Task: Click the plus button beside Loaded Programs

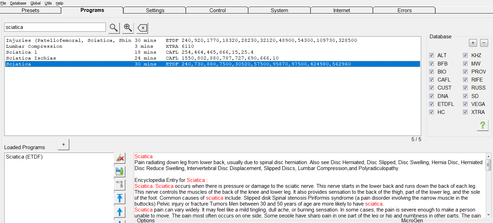Action: [63, 144]
